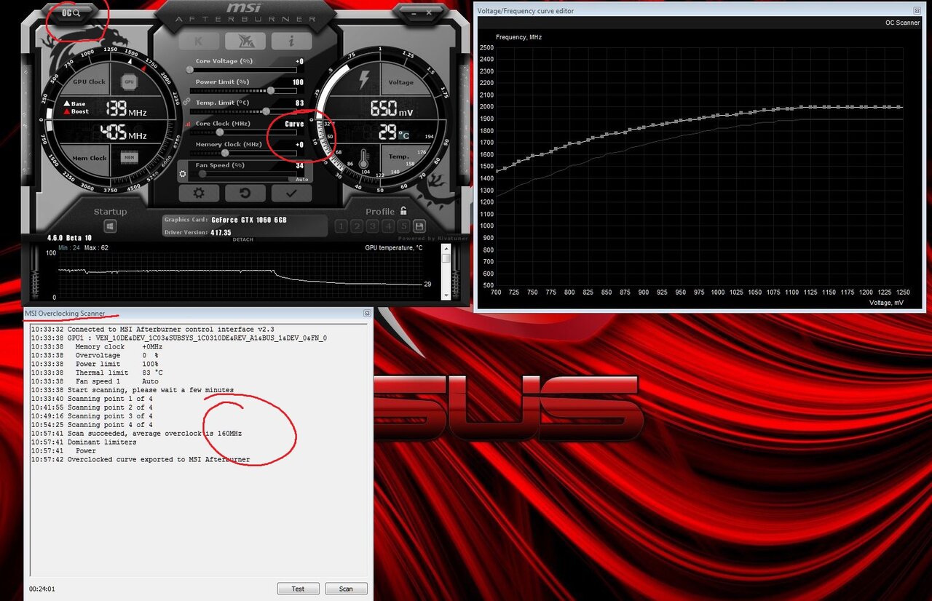
Task: Click the lightning bolt voltage icon
Action: (363, 79)
